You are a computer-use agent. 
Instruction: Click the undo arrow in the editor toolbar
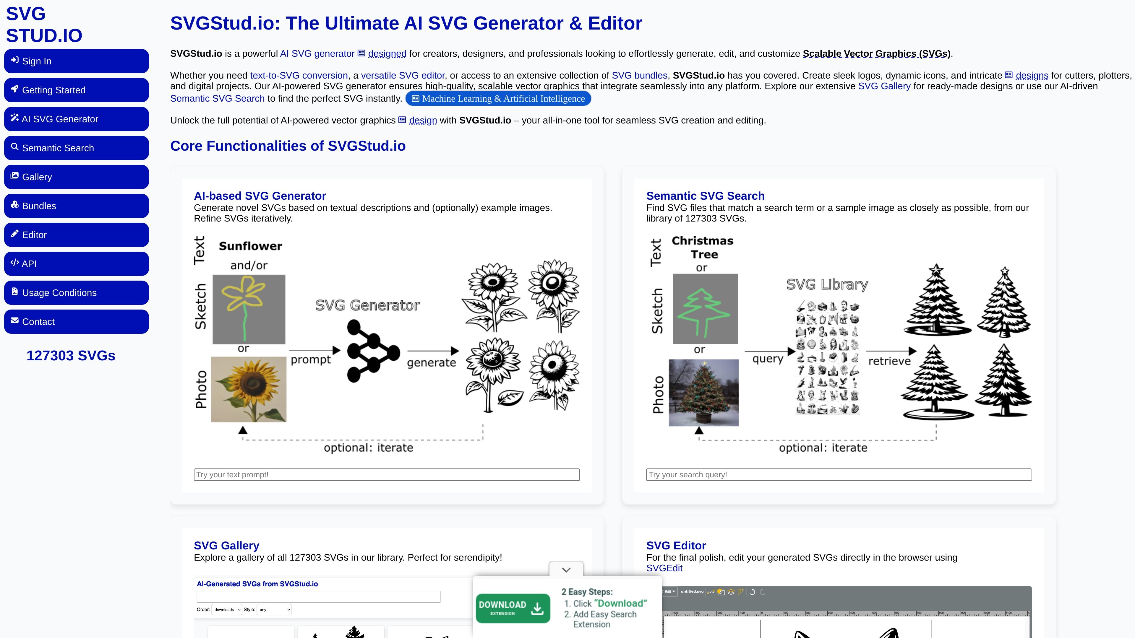[753, 592]
